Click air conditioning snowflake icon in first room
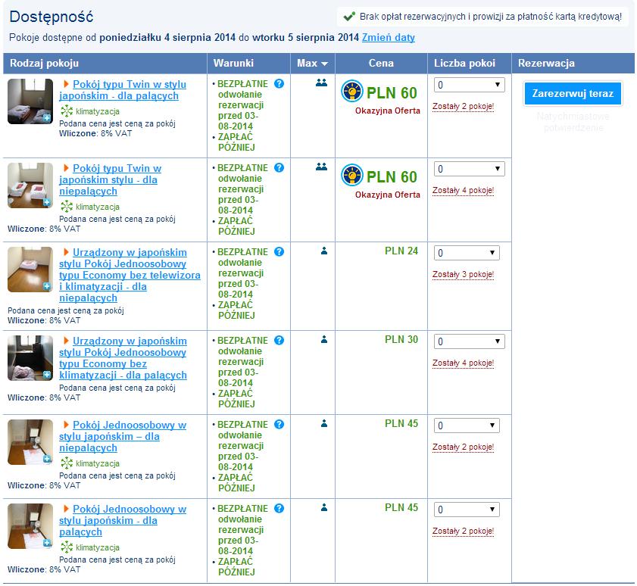Screen dimensions: 637x586 (x=67, y=111)
